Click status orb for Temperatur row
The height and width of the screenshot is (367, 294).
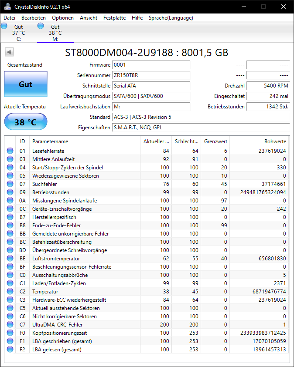tap(10, 291)
